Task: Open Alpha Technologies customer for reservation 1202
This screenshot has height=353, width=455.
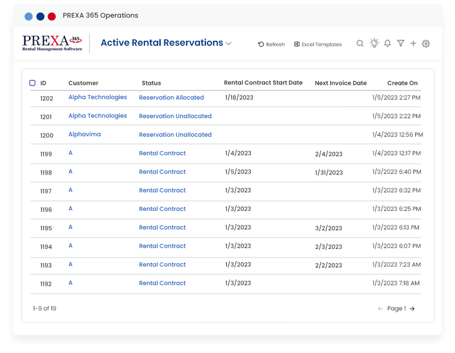Action: click(97, 97)
